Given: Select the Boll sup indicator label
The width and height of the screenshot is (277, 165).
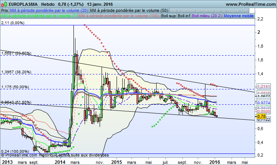Looking at the screenshot, I should point(169,16).
